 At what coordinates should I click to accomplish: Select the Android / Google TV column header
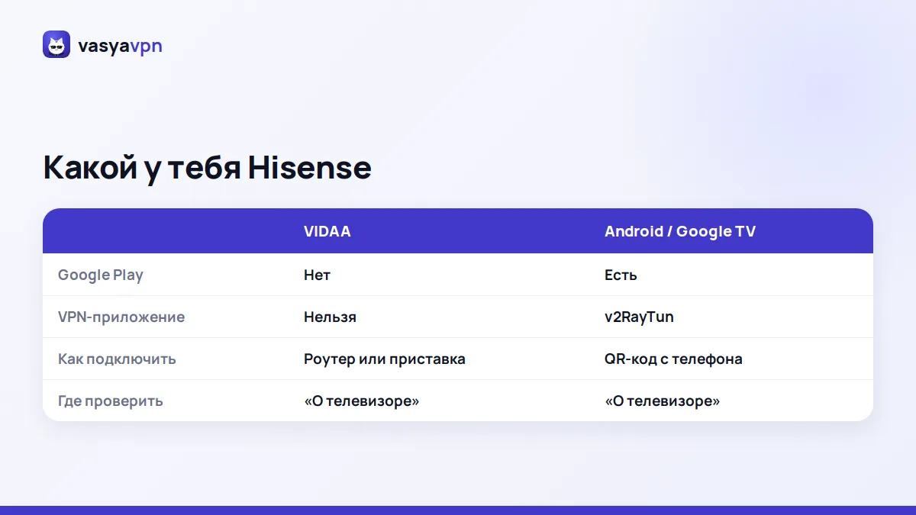[680, 231]
